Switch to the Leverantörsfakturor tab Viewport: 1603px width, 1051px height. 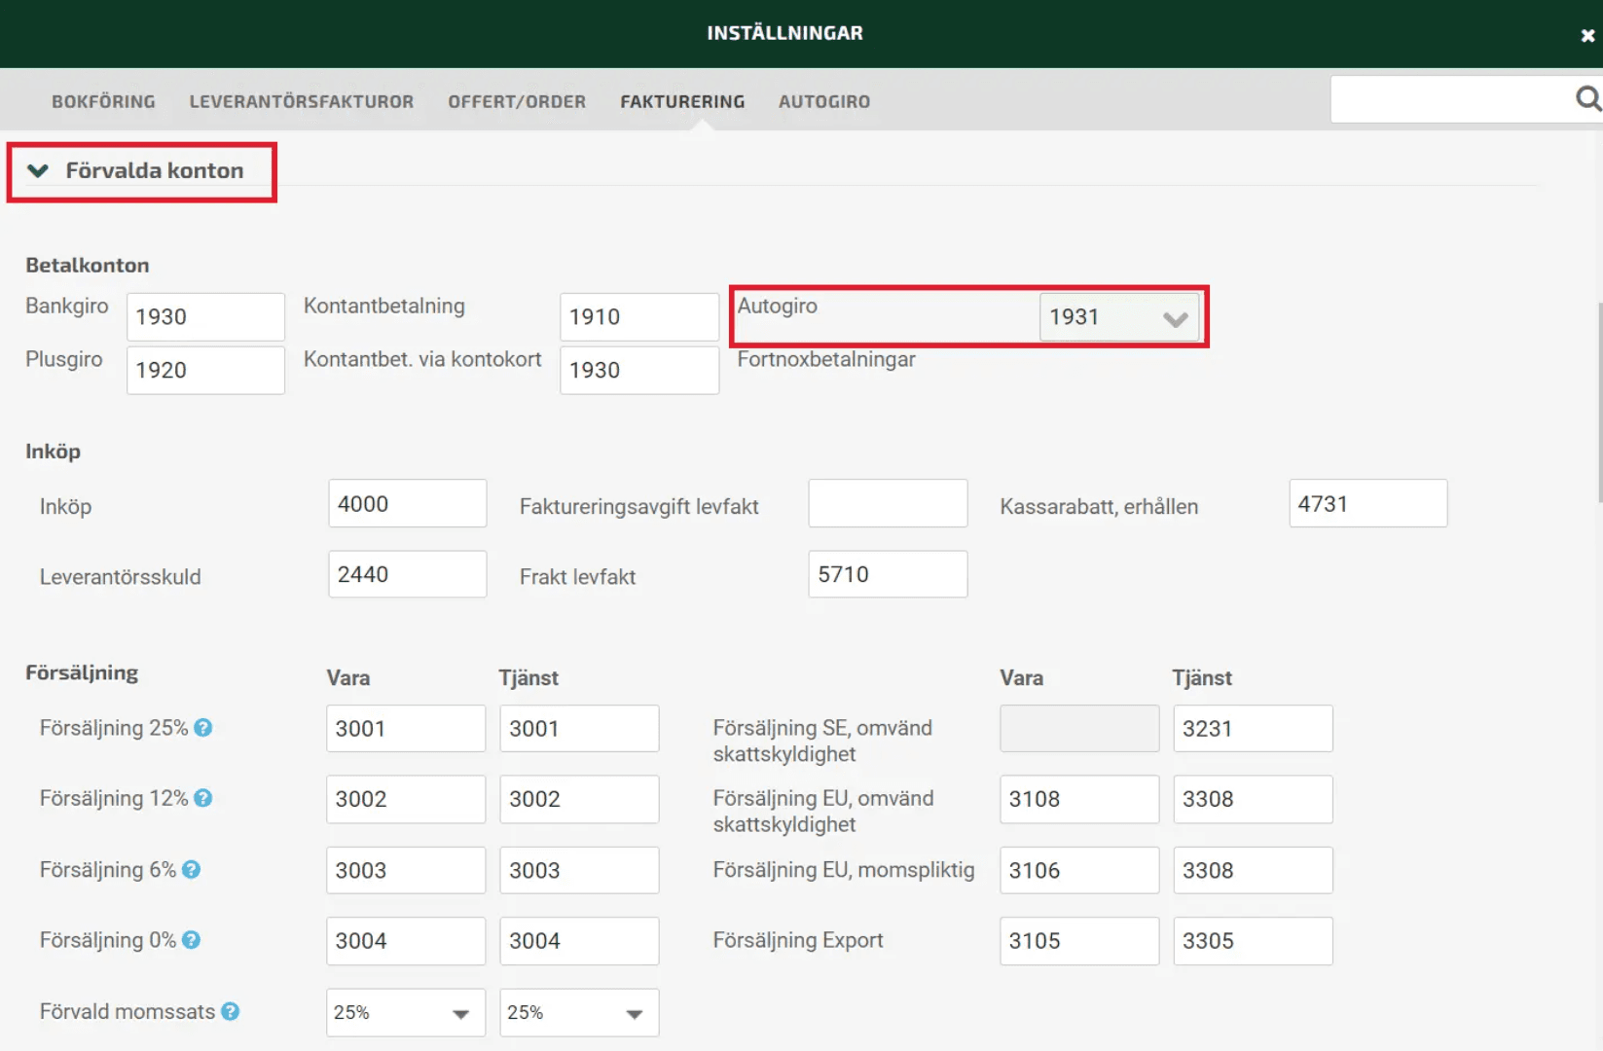(x=302, y=101)
